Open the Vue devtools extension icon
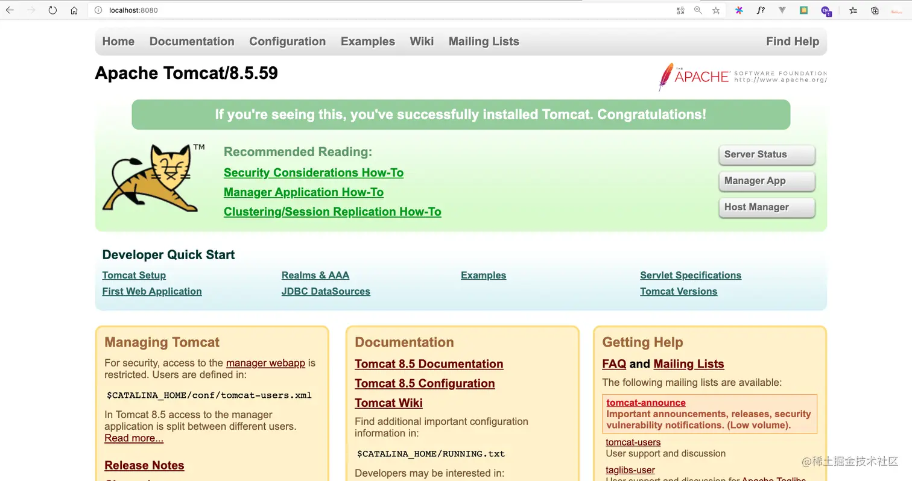The width and height of the screenshot is (912, 481). pos(782,10)
